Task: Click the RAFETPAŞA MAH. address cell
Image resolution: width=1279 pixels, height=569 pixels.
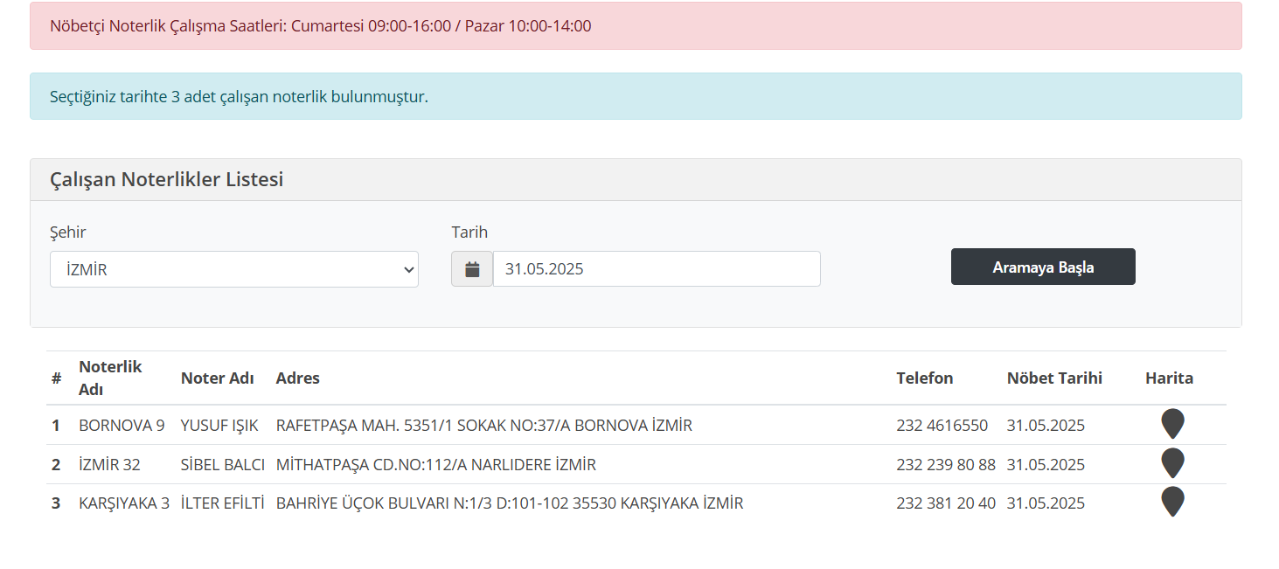Action: (484, 426)
